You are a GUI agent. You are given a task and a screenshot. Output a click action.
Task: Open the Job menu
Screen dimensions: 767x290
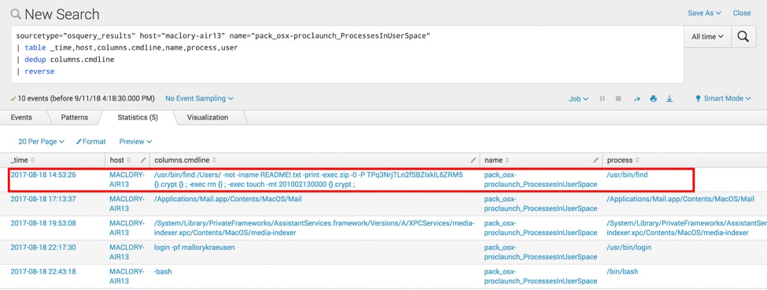click(578, 99)
